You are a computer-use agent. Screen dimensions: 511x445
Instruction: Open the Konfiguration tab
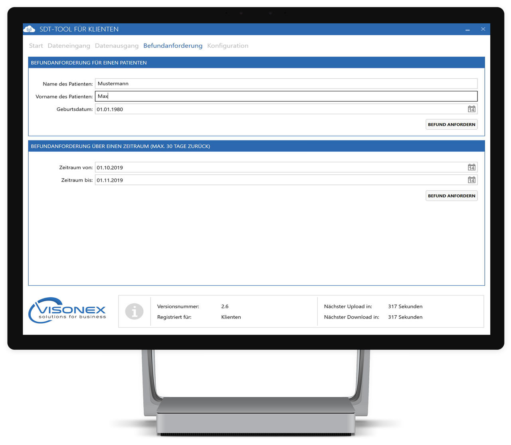coord(228,45)
